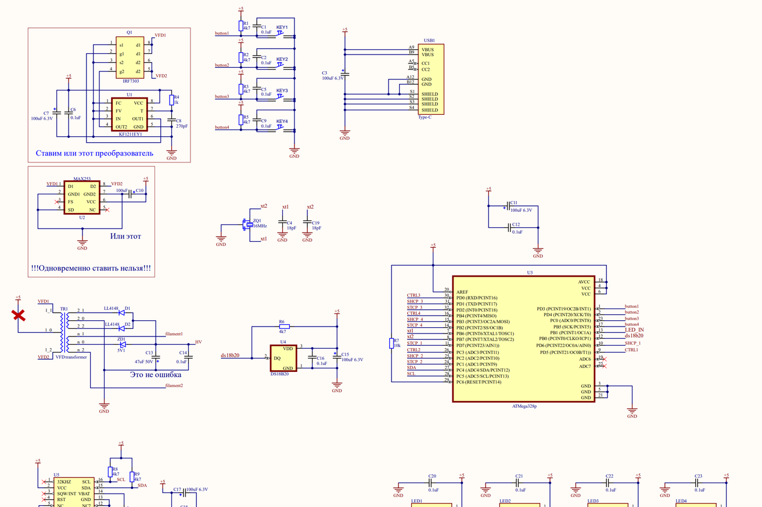Click capacitor C3 100uF 6.3V

pyautogui.click(x=344, y=74)
